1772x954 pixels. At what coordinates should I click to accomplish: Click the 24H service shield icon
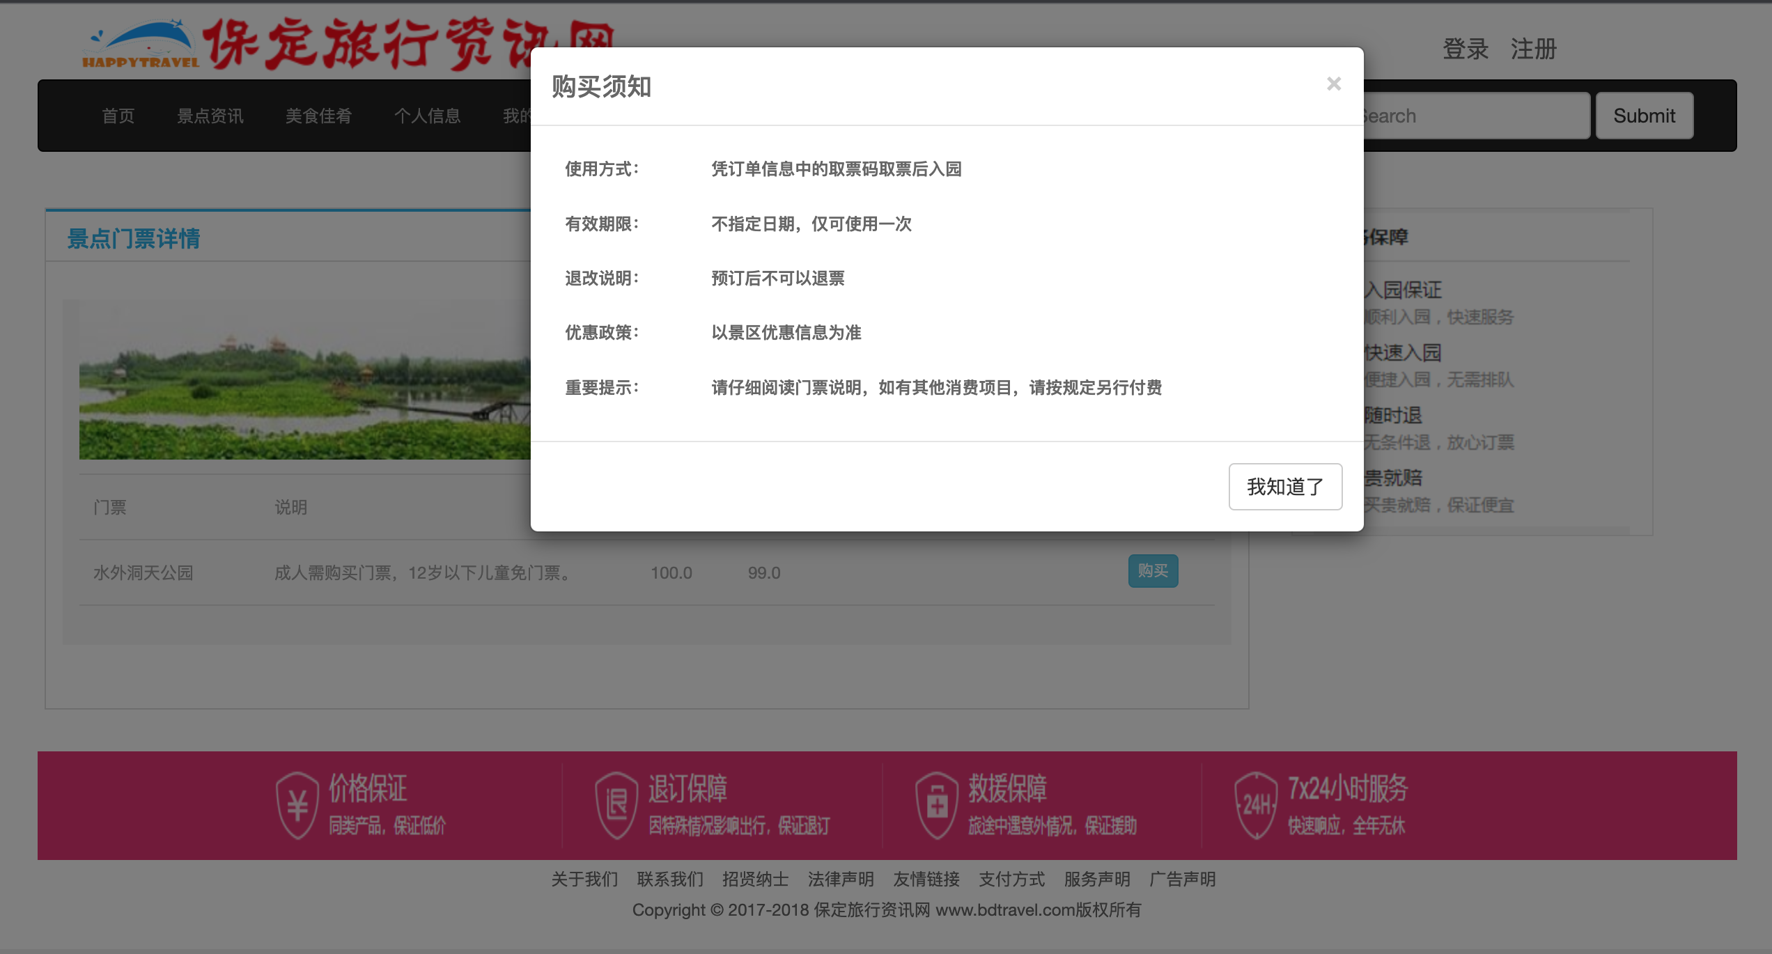click(x=1256, y=806)
